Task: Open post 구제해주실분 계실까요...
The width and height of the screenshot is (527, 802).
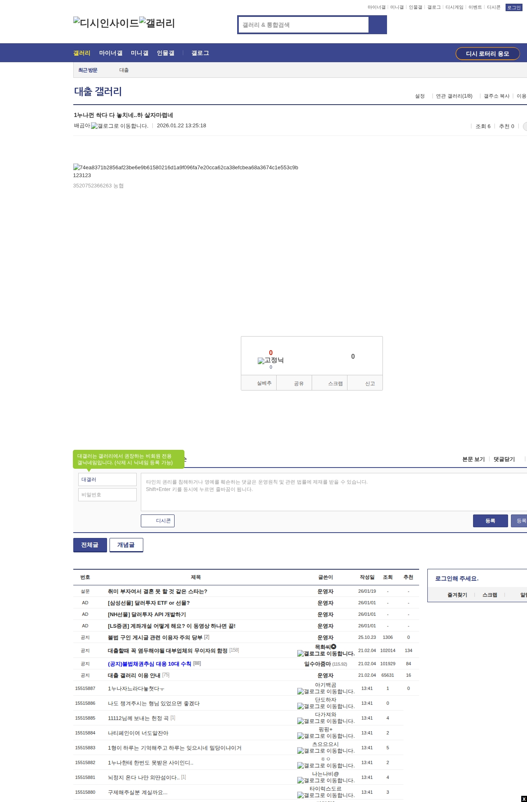Action: point(138,793)
